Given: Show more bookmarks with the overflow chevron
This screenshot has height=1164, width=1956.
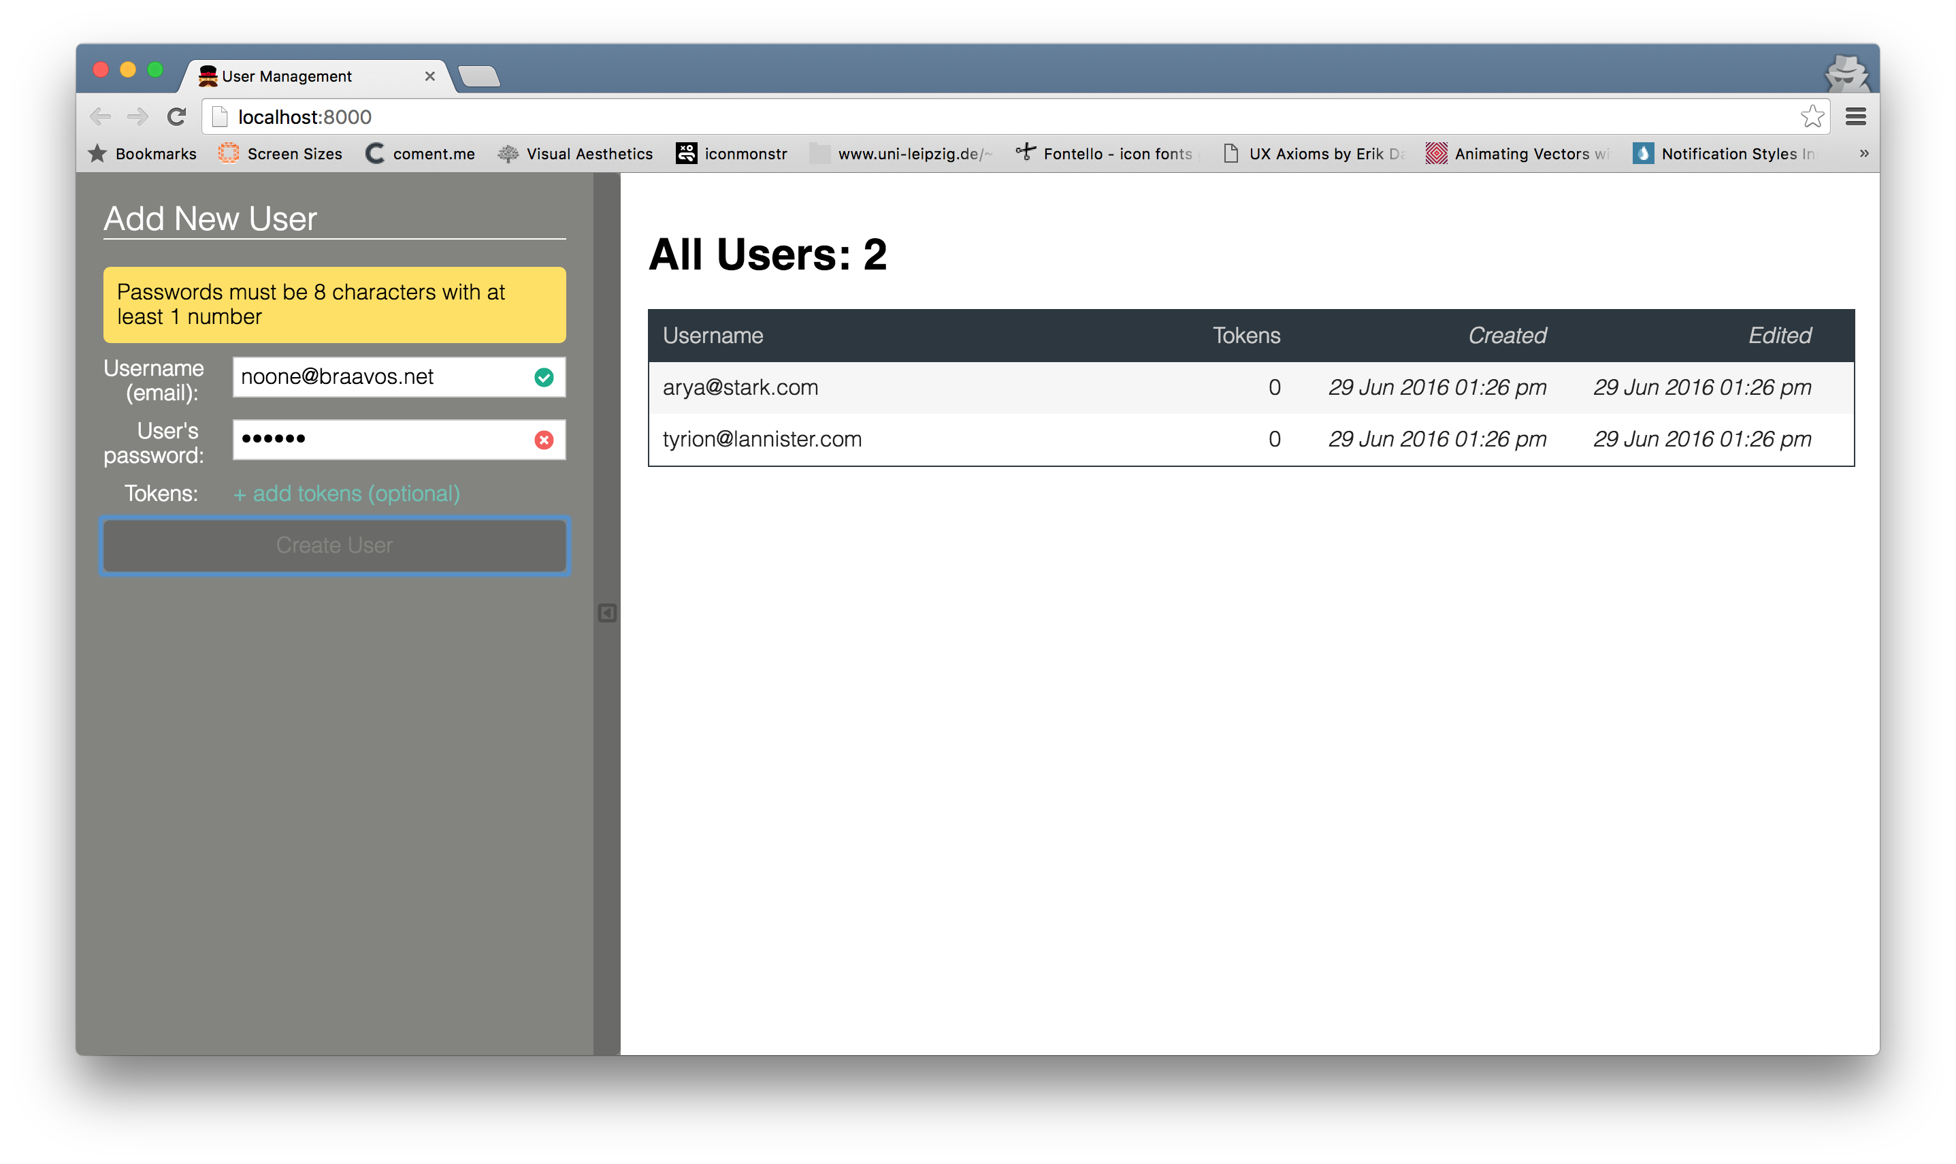Looking at the screenshot, I should [1863, 153].
